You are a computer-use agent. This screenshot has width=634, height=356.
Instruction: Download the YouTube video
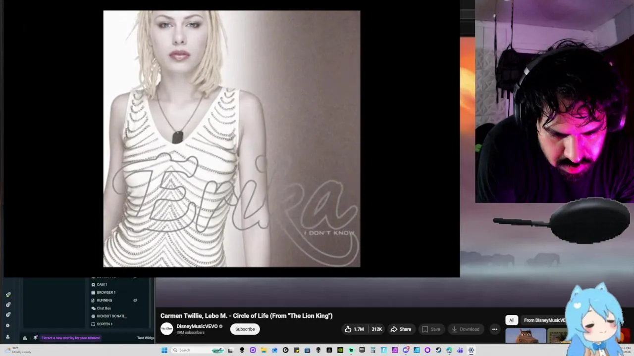[465, 329]
